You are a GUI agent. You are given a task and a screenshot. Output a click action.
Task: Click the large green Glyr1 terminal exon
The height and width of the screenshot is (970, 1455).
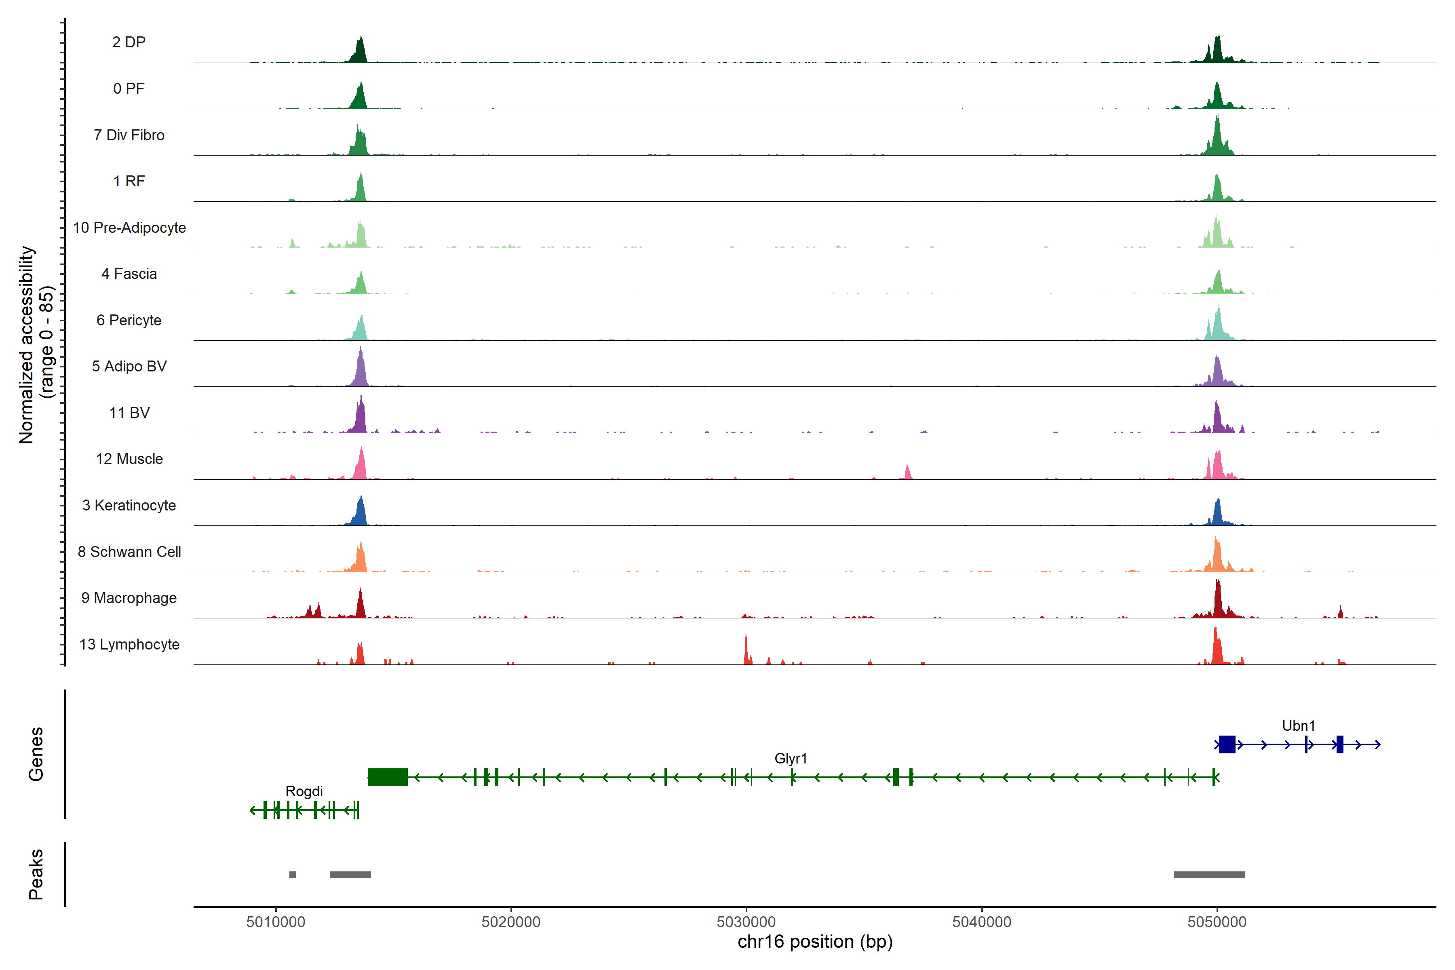tap(387, 777)
